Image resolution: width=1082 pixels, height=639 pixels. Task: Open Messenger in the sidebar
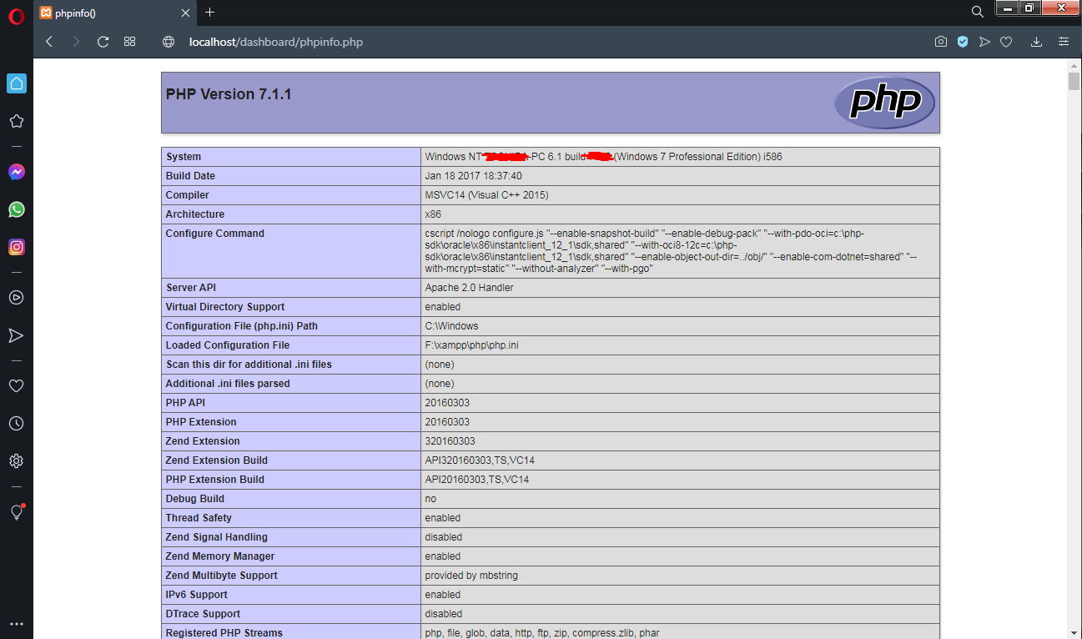(17, 172)
